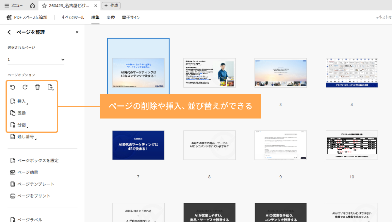Image resolution: width=392 pixels, height=222 pixels.
Task: Open the 分割 option
Action: click(19, 125)
